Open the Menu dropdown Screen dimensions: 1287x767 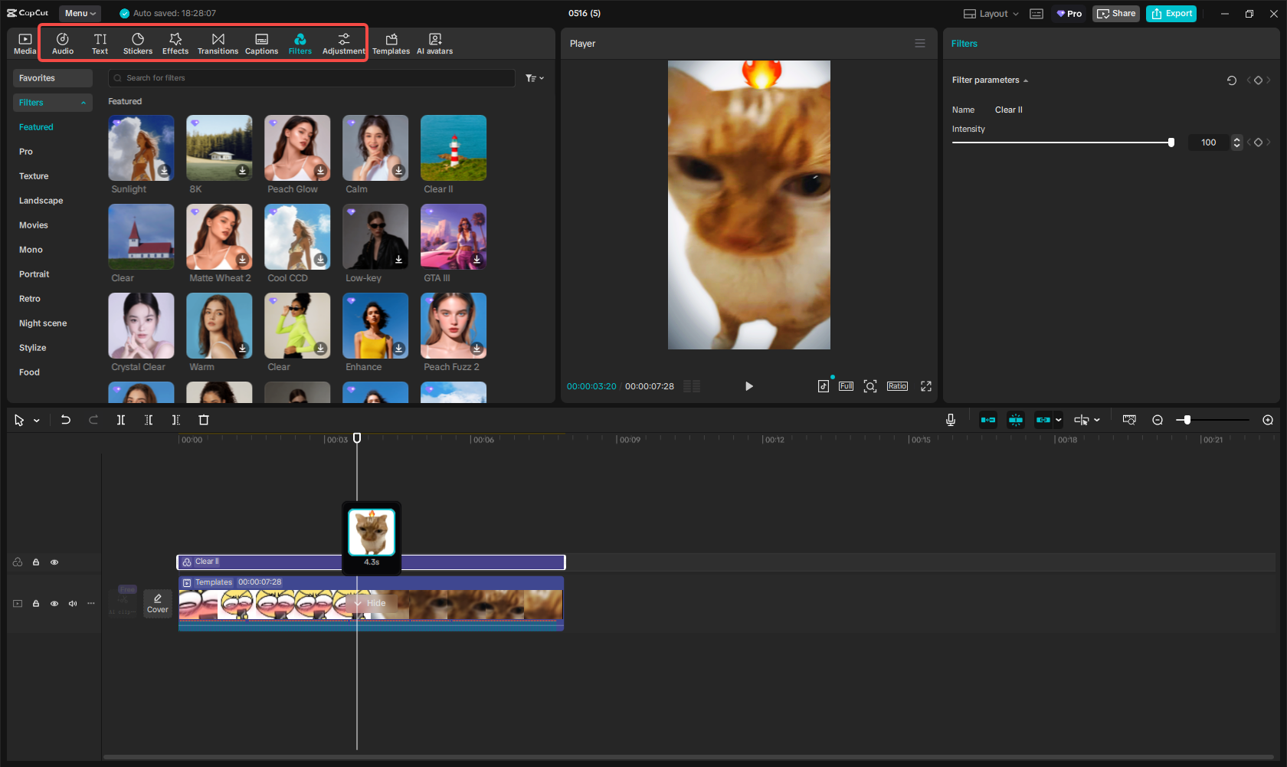point(80,13)
